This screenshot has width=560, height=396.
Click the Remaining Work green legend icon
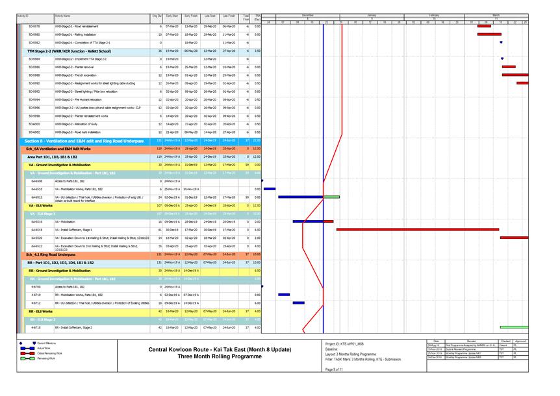coord(26,358)
